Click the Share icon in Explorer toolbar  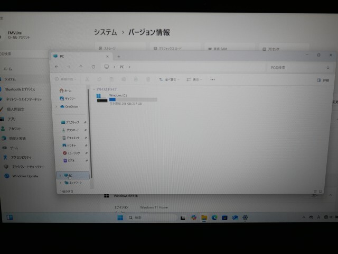pyautogui.click(x=136, y=79)
